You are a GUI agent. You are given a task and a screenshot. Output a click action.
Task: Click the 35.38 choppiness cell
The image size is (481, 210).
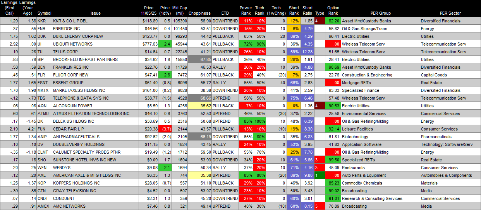coord(200,175)
